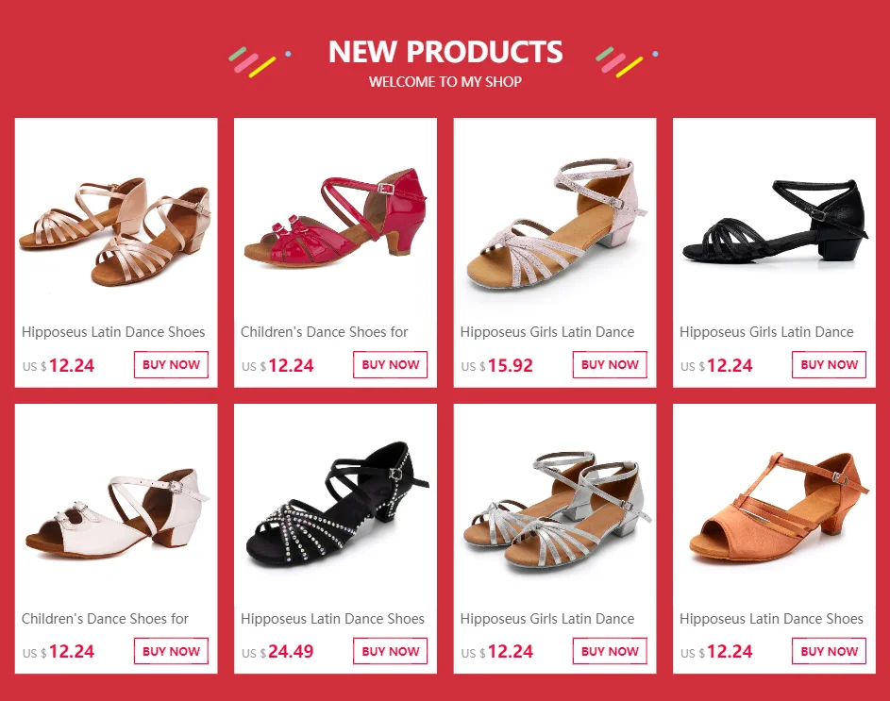Open red "Children's Dance Shoes for" title link
Viewport: 890px width, 701px height.
point(324,332)
